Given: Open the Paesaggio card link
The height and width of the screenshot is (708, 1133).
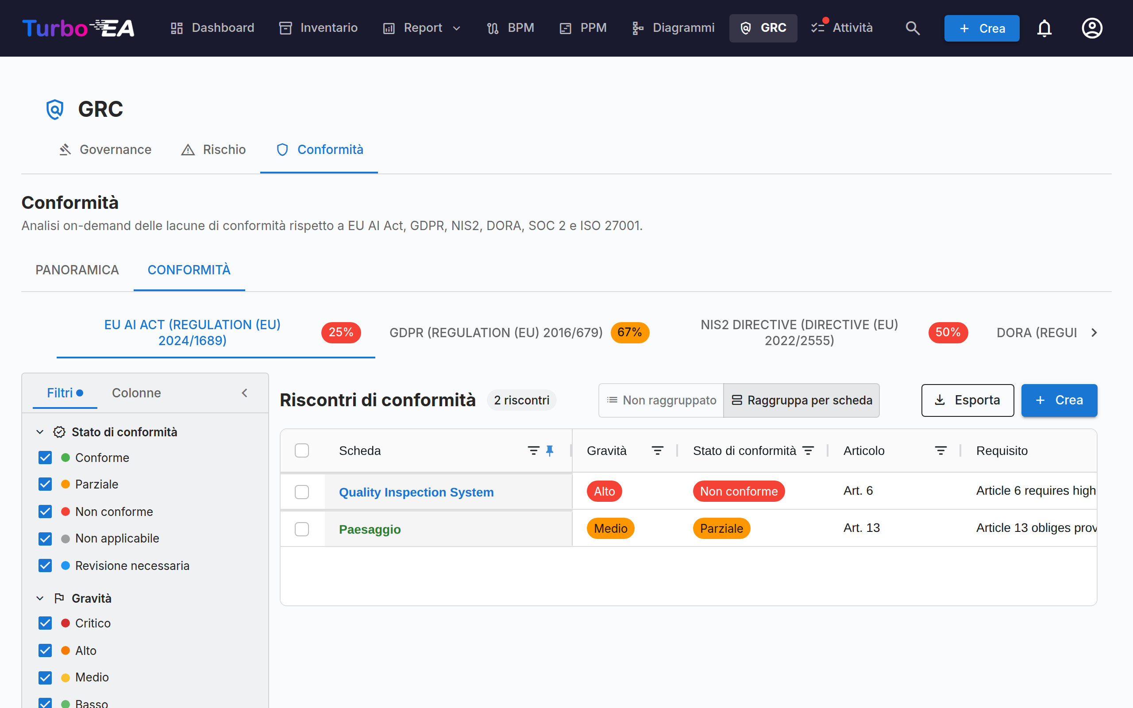Looking at the screenshot, I should (x=370, y=529).
